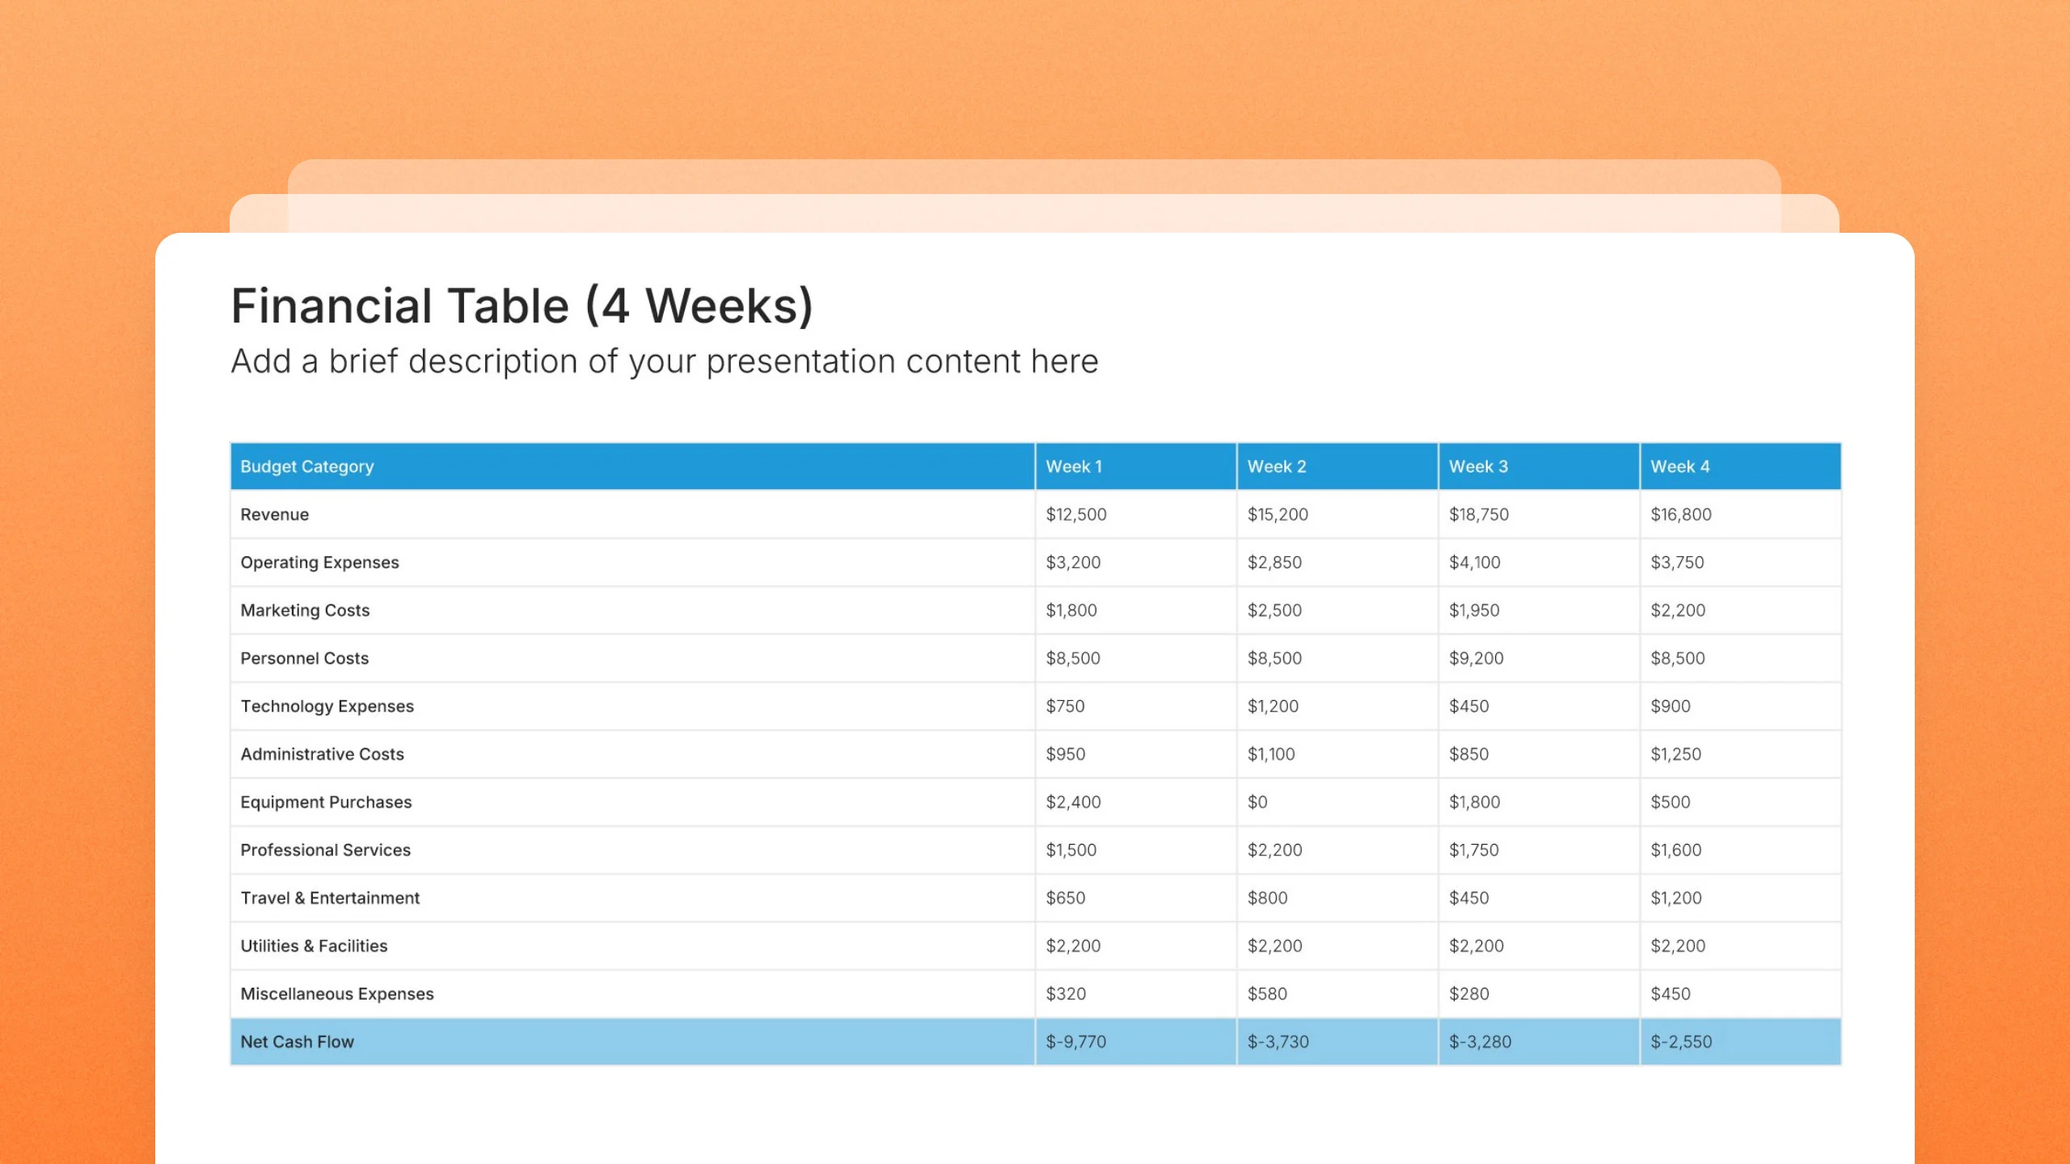Viewport: 2070px width, 1164px height.
Task: Click Operating Expenses Week 2 value $2,850
Action: tap(1274, 563)
